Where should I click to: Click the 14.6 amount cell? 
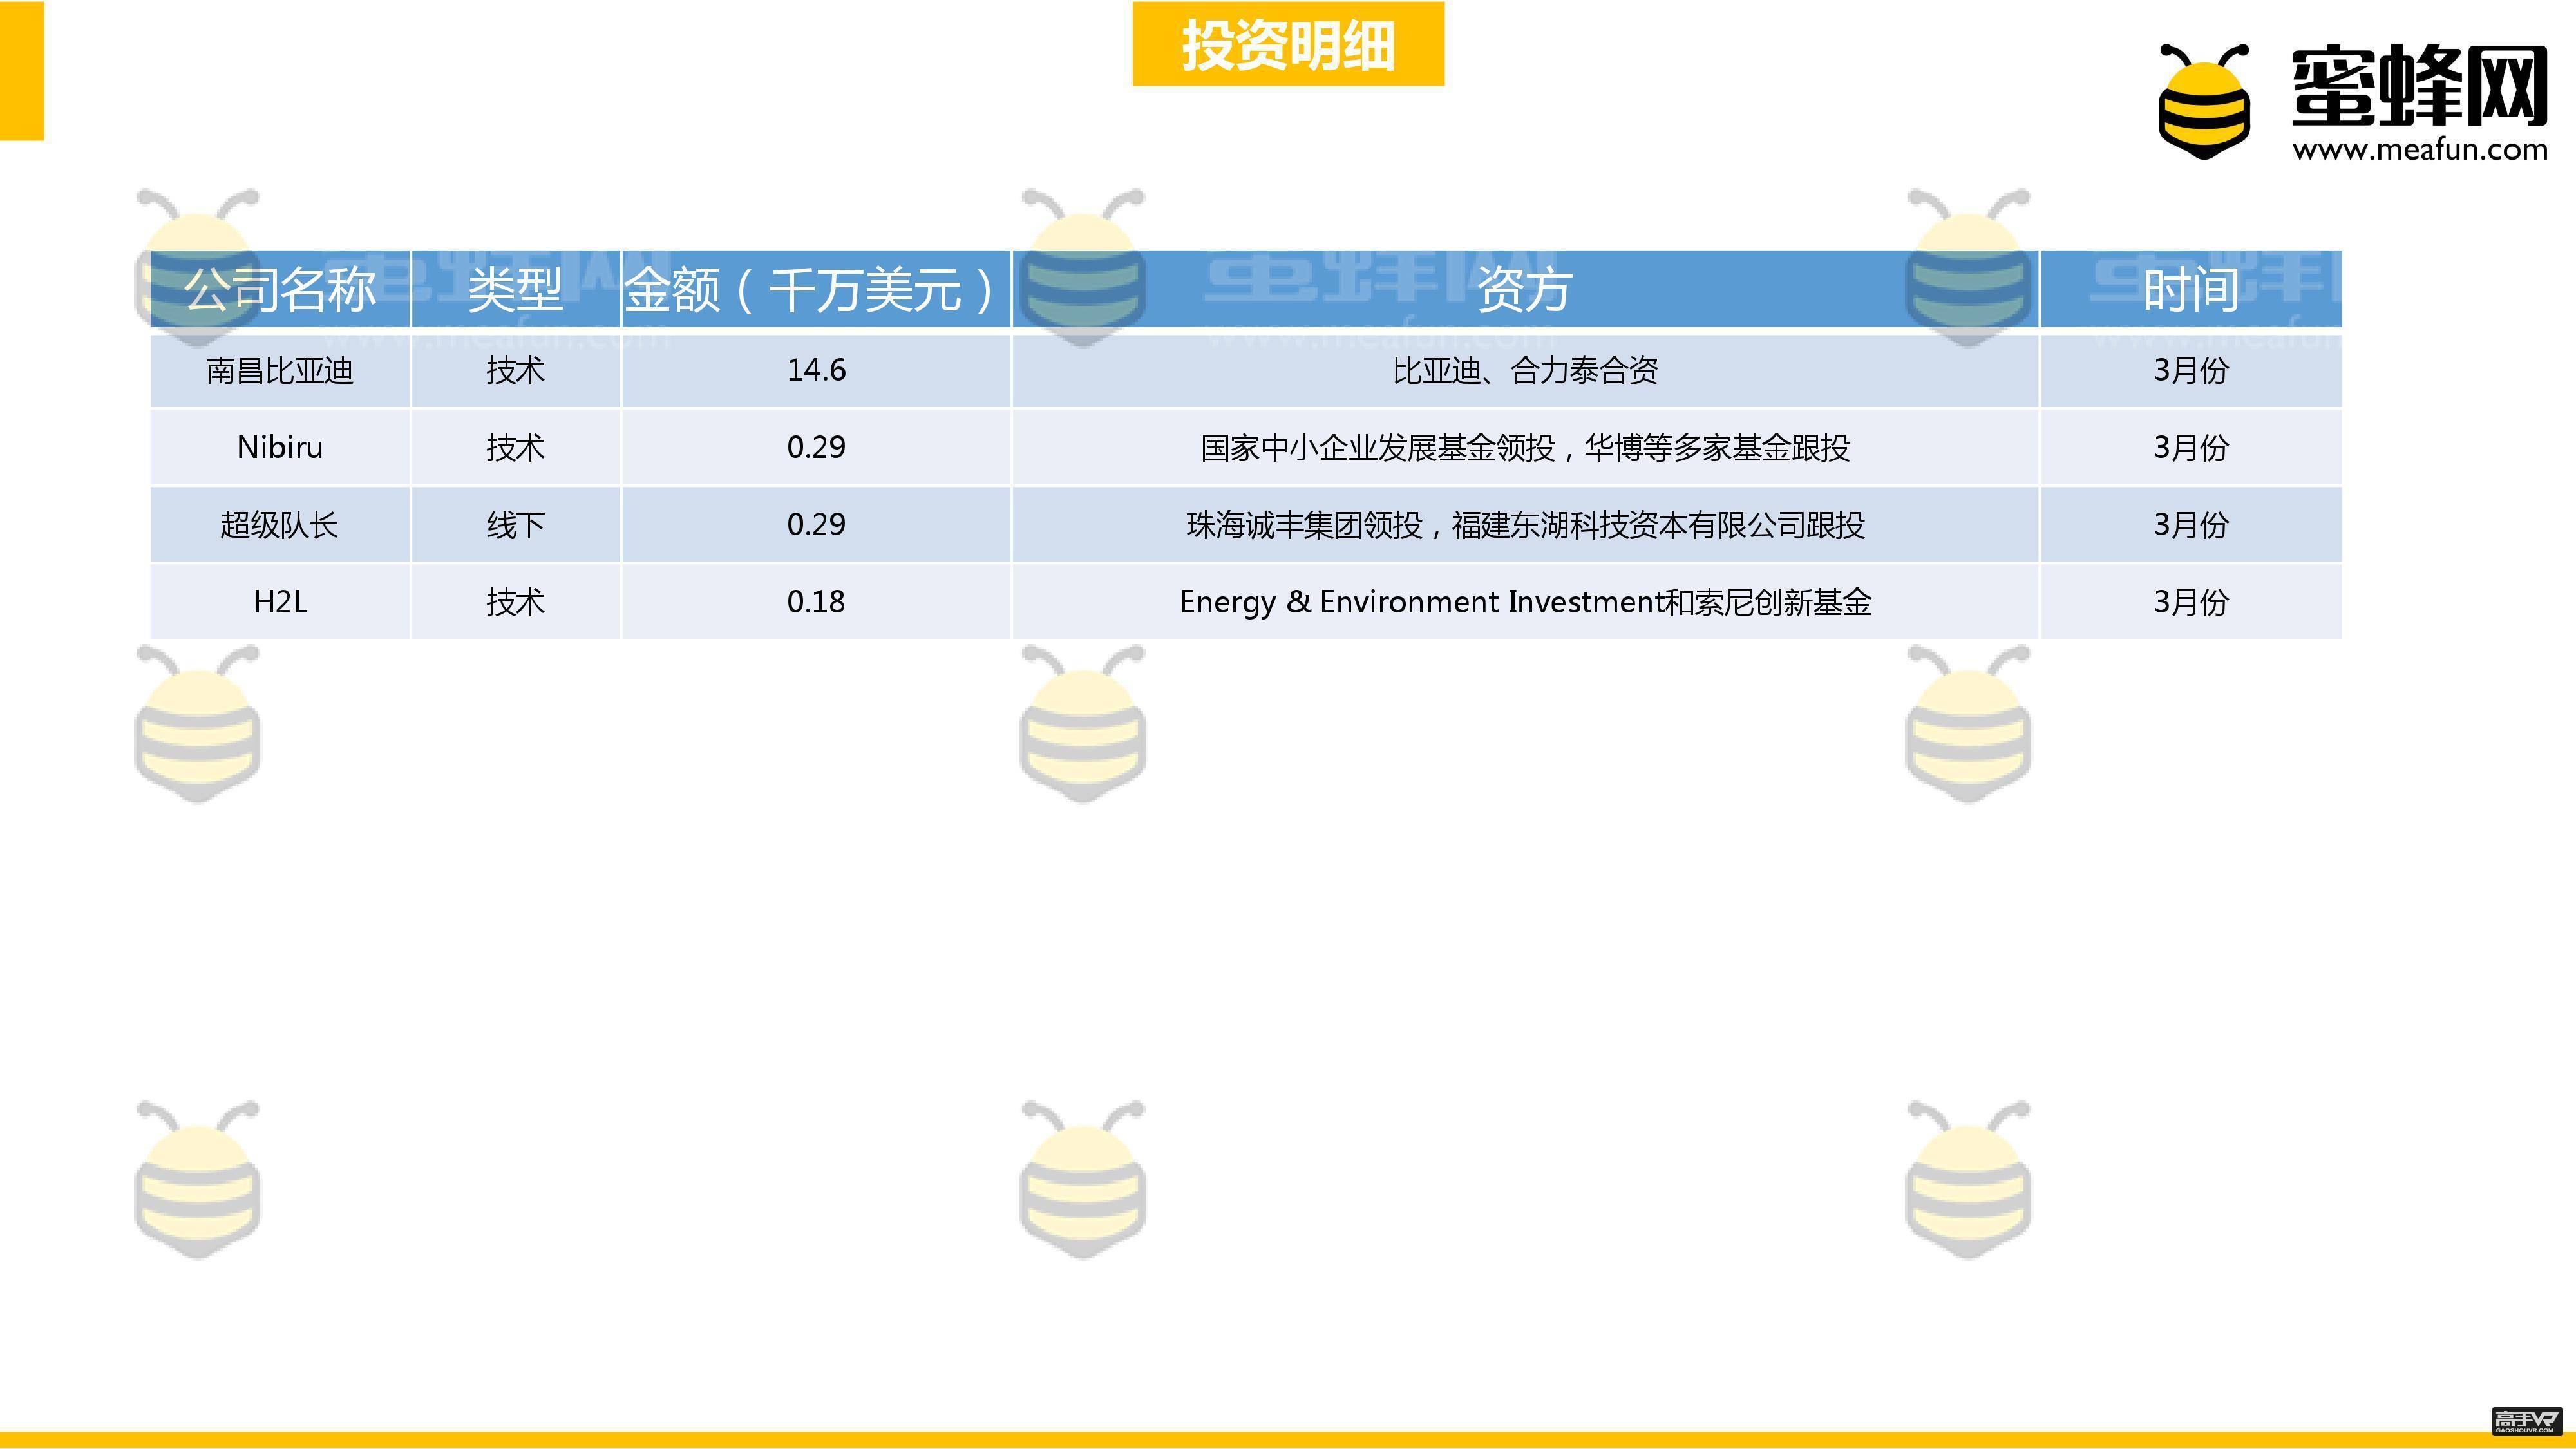816,371
